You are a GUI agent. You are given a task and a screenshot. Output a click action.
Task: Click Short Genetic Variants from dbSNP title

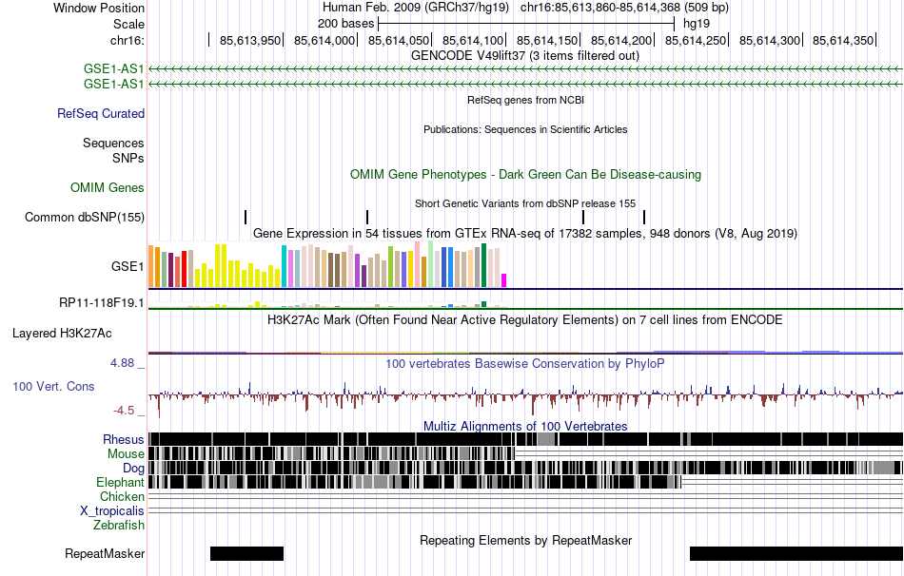coord(525,203)
